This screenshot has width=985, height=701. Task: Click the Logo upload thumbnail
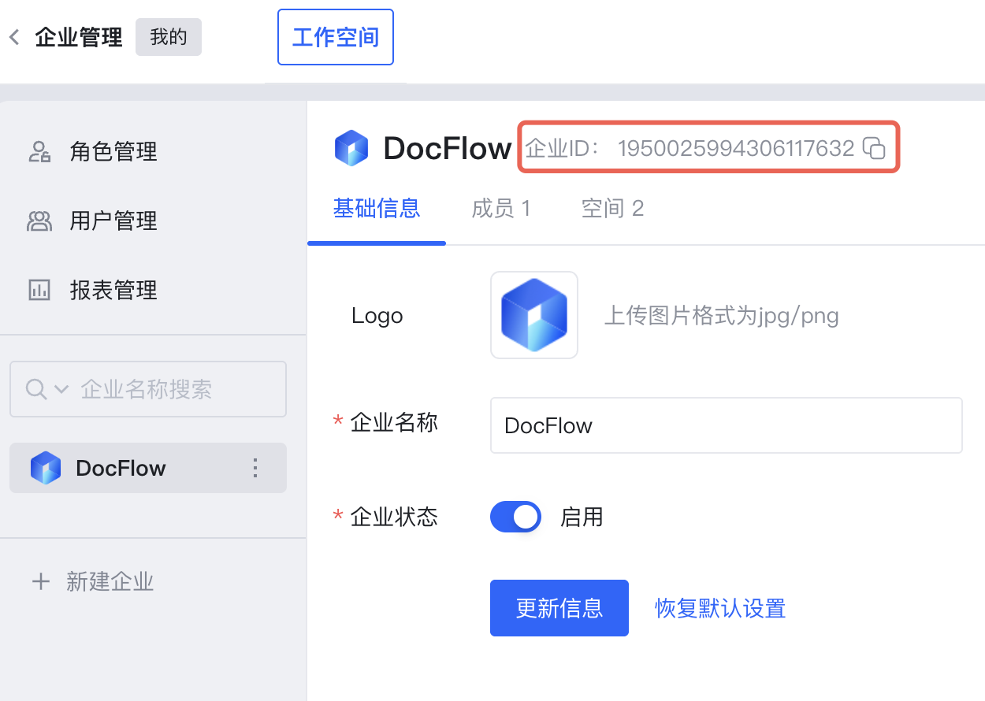[x=534, y=315]
